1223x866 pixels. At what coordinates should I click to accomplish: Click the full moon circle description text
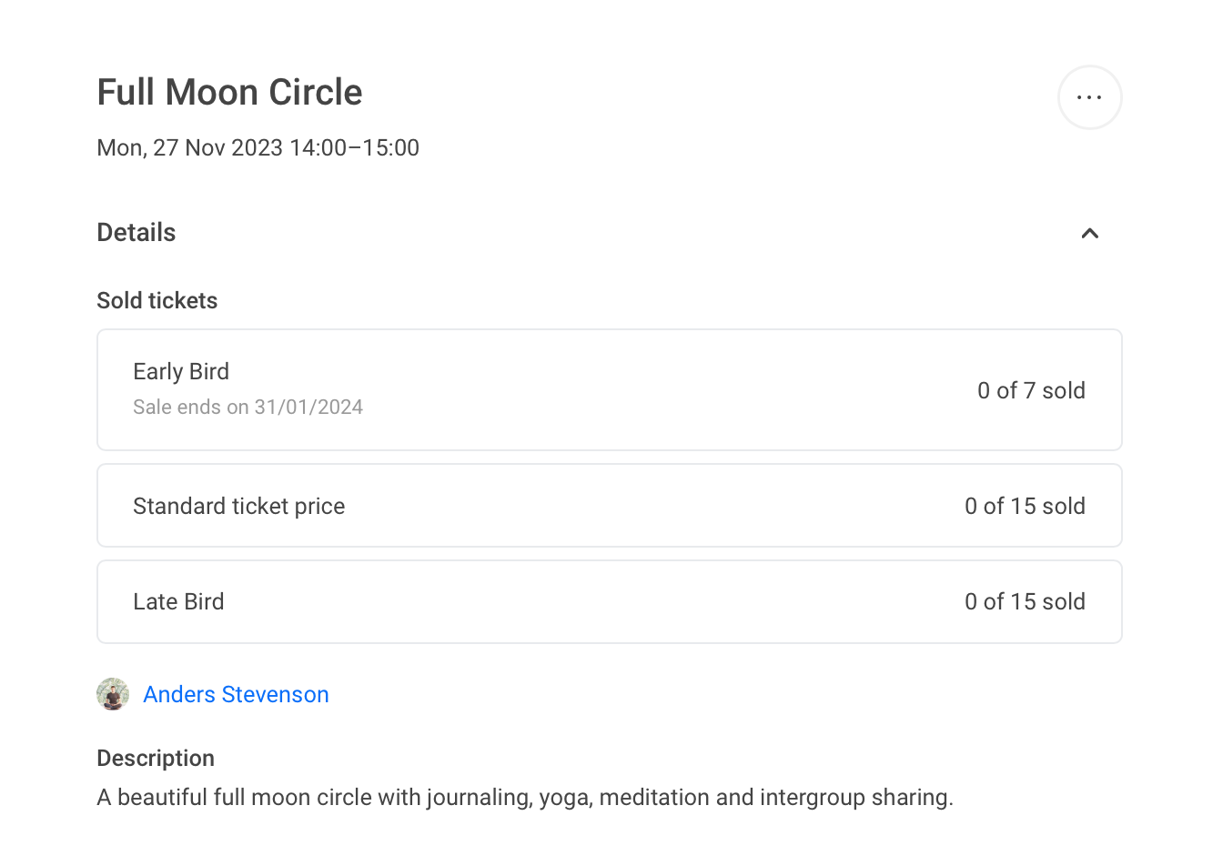click(x=525, y=798)
